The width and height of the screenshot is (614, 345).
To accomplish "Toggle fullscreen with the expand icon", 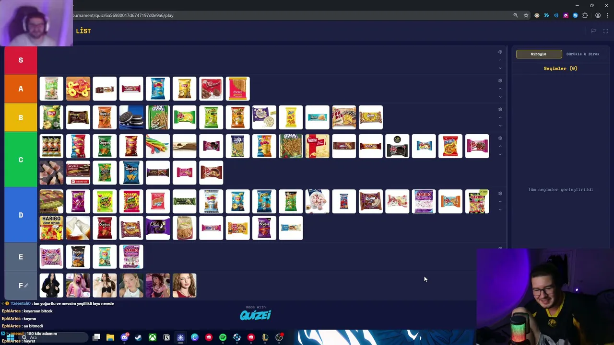I will (605, 31).
